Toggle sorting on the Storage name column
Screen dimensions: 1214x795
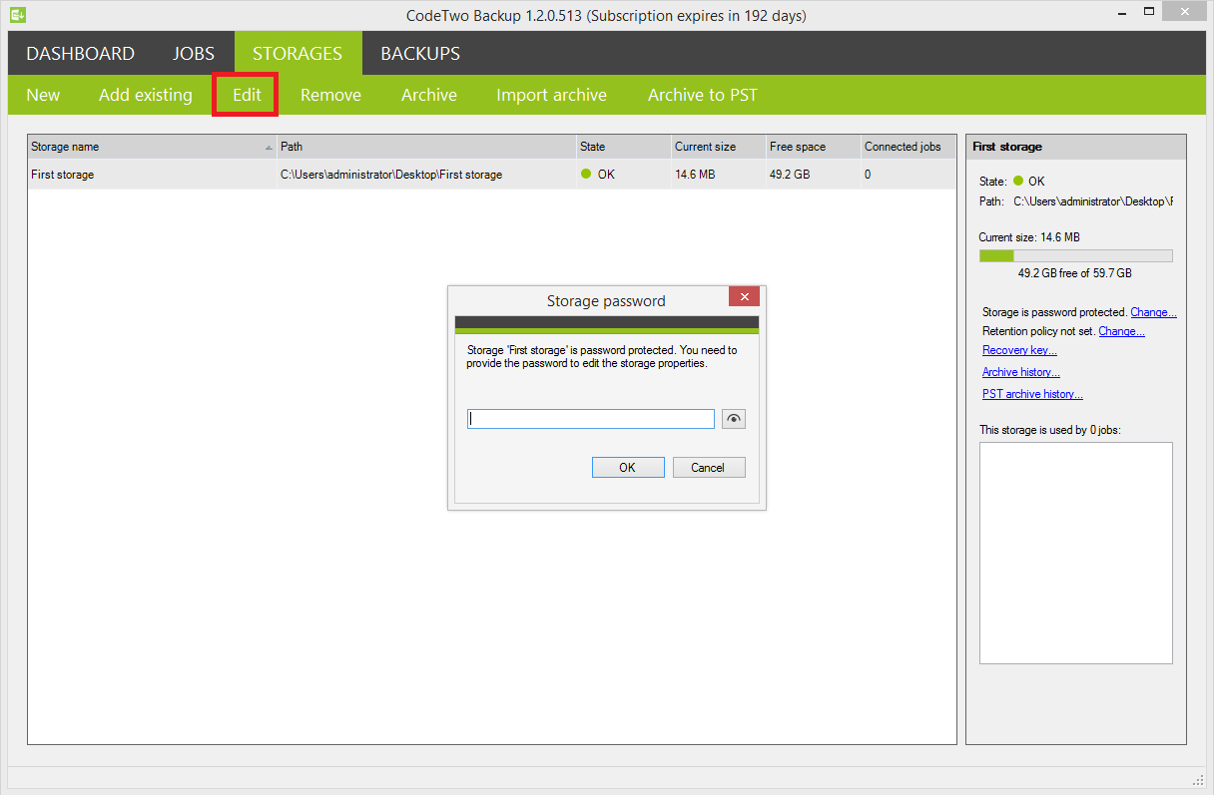coord(151,147)
